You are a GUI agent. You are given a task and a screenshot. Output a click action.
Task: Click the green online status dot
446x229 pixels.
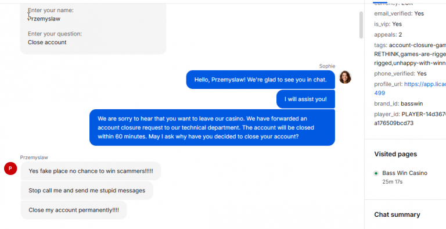coord(376,173)
